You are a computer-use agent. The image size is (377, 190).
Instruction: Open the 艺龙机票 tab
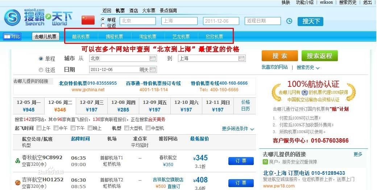(x=181, y=37)
